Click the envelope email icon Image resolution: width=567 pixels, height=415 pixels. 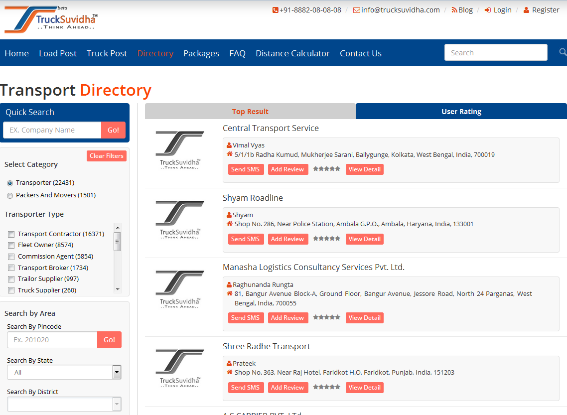pos(356,10)
